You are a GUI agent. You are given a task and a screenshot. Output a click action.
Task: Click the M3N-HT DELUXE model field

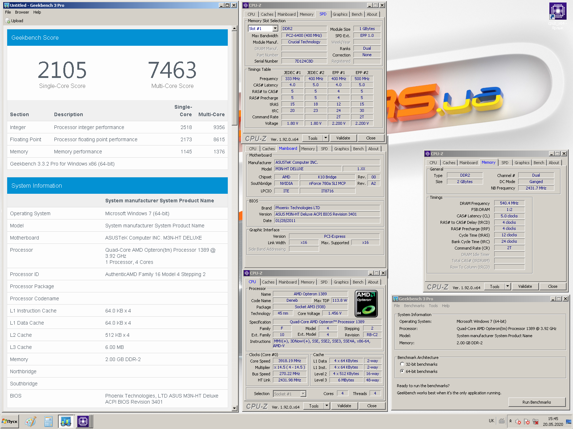click(x=308, y=169)
